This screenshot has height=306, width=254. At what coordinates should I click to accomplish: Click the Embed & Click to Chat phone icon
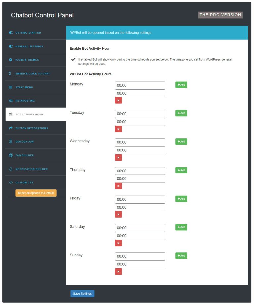click(10, 73)
